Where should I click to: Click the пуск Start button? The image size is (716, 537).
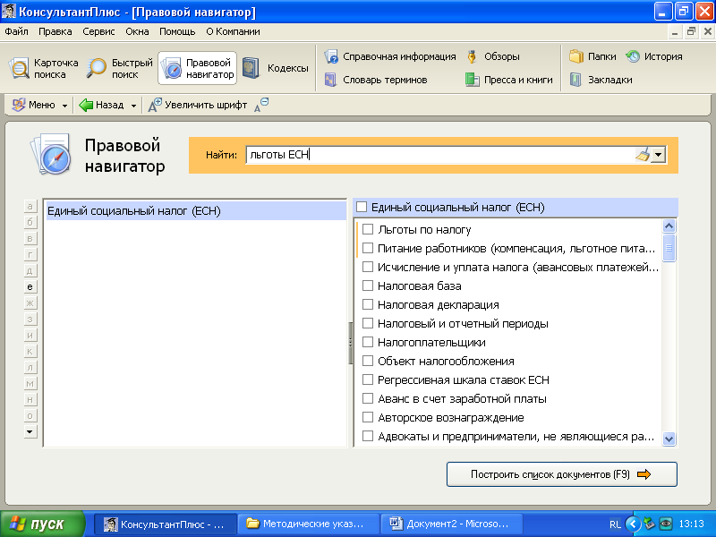click(x=42, y=524)
